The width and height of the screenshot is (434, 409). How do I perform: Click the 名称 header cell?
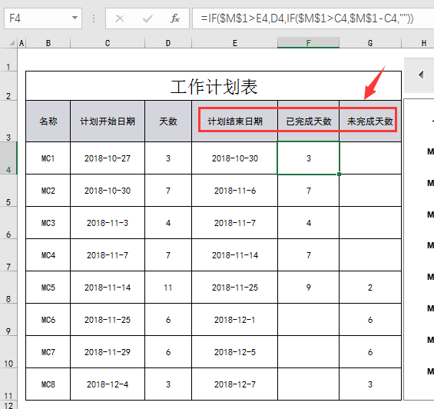pos(48,121)
